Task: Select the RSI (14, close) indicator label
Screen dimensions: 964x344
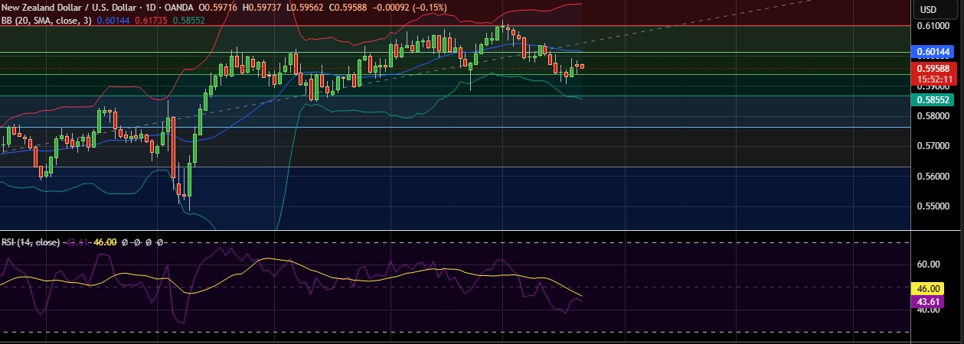Action: (30, 242)
